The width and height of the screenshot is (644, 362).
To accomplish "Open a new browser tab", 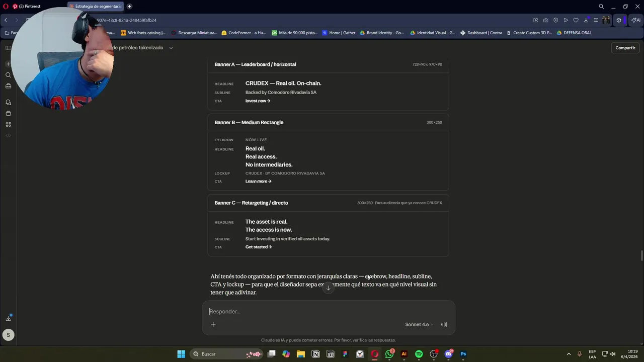I will coord(129,7).
